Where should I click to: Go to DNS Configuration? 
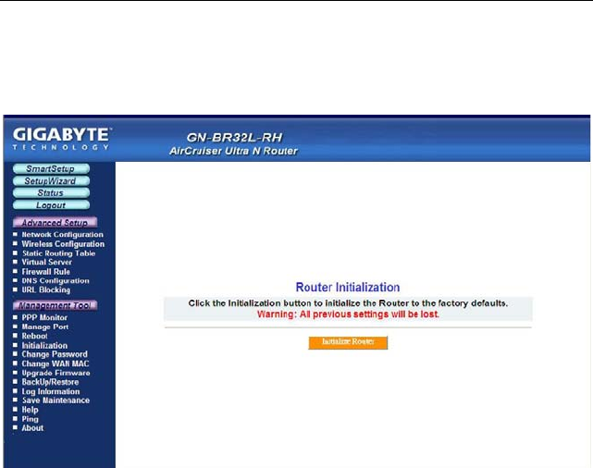(x=56, y=280)
